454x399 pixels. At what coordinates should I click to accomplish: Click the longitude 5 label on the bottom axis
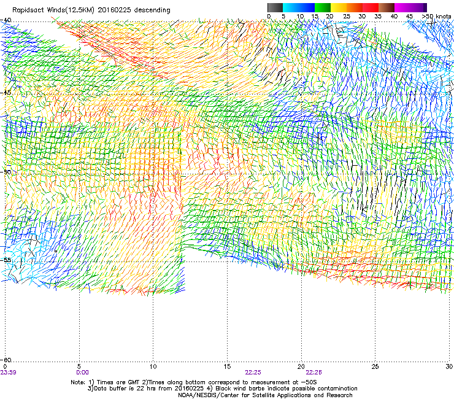point(79,366)
